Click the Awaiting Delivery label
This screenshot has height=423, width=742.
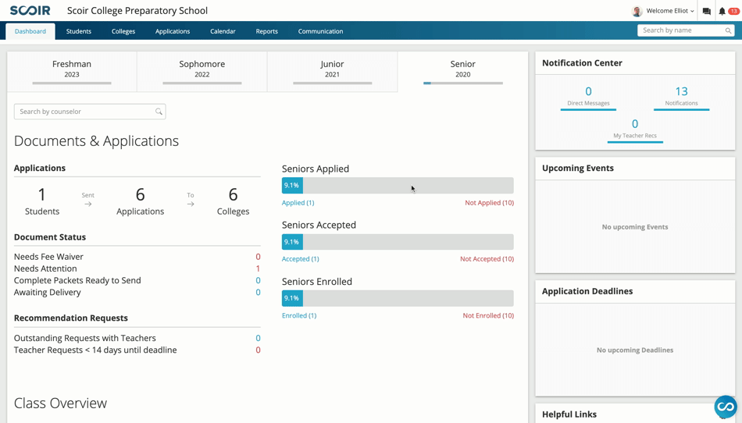(48, 292)
